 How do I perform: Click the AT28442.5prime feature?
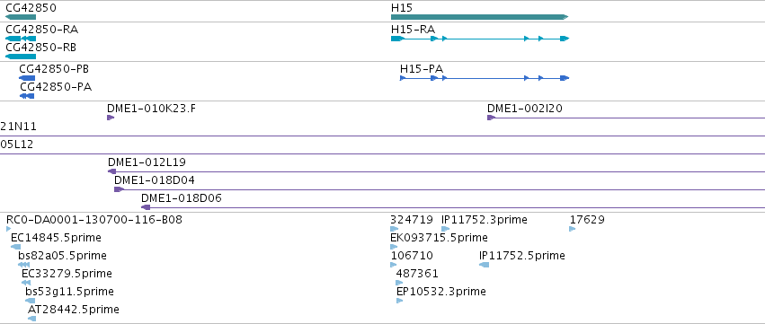point(31,319)
